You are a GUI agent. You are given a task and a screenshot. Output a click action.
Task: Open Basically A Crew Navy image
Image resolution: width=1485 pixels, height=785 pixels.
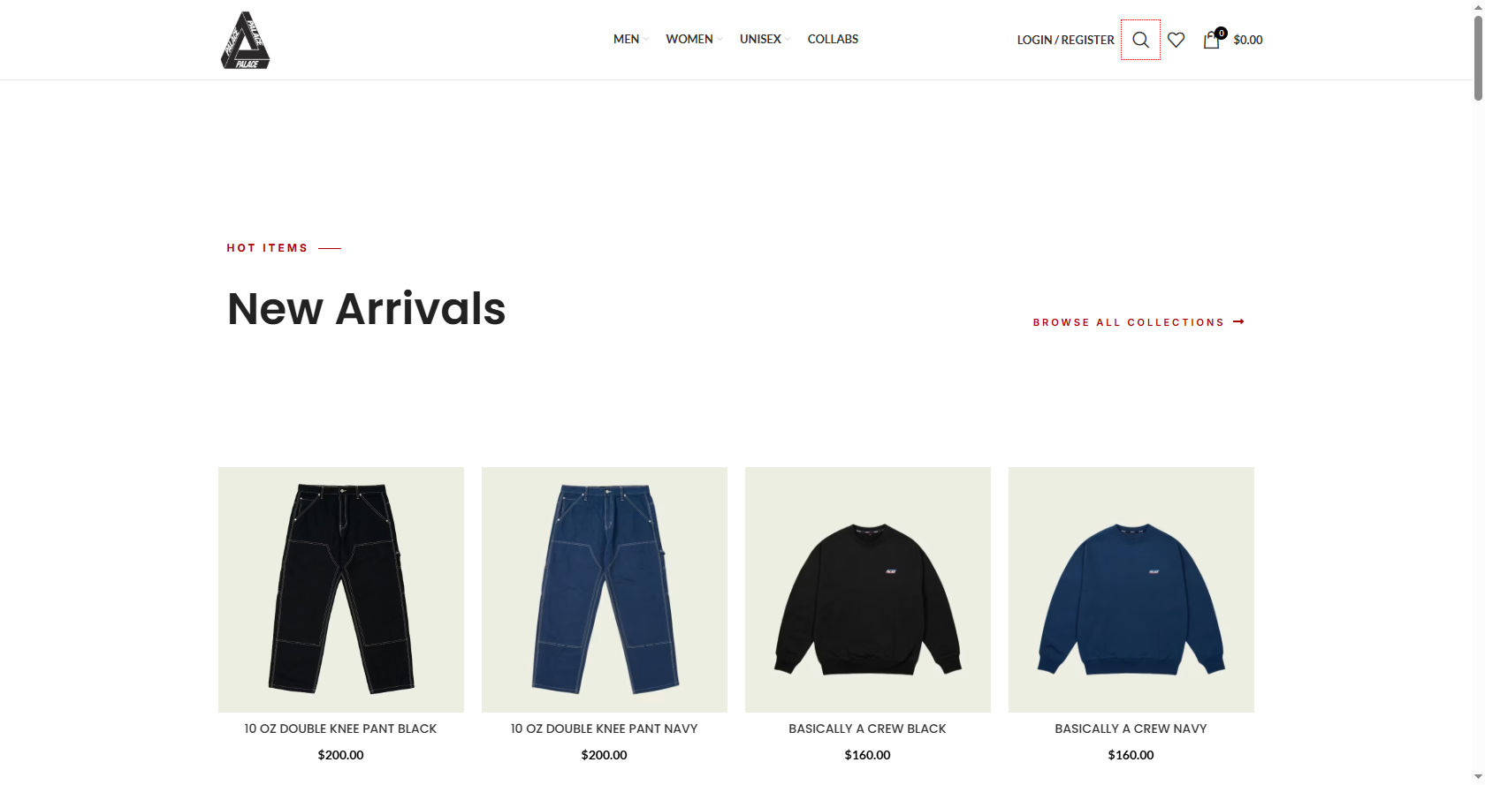tap(1131, 590)
